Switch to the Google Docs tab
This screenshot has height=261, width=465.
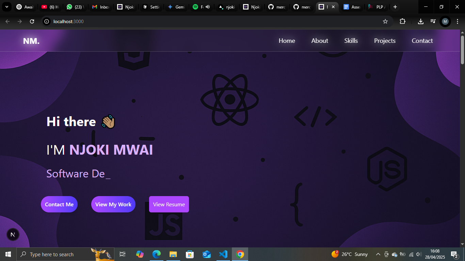coord(352,7)
